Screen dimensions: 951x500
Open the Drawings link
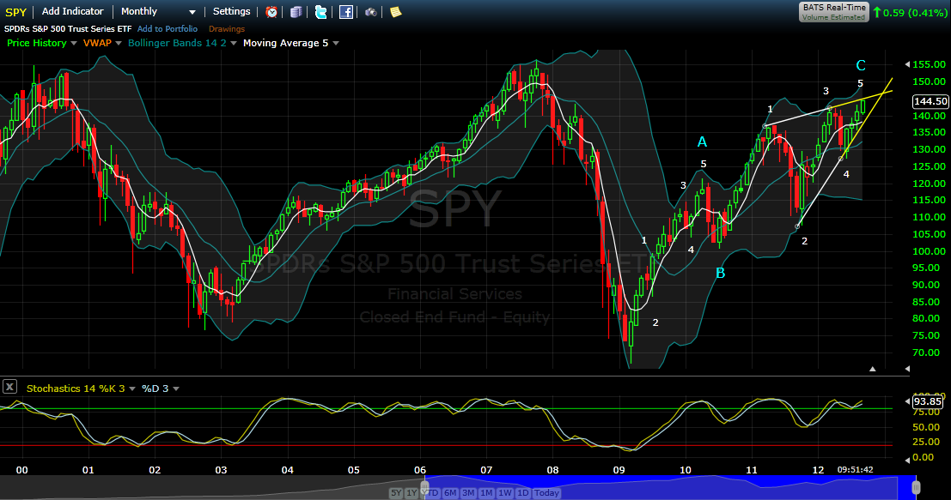(227, 28)
